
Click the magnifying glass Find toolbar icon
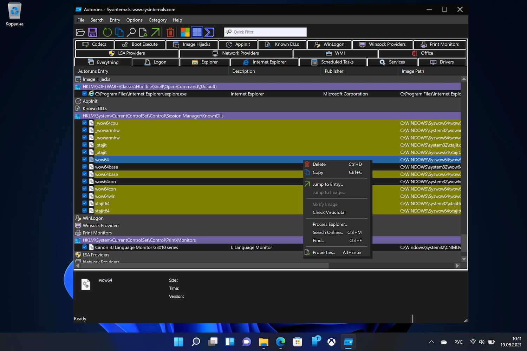click(x=131, y=32)
